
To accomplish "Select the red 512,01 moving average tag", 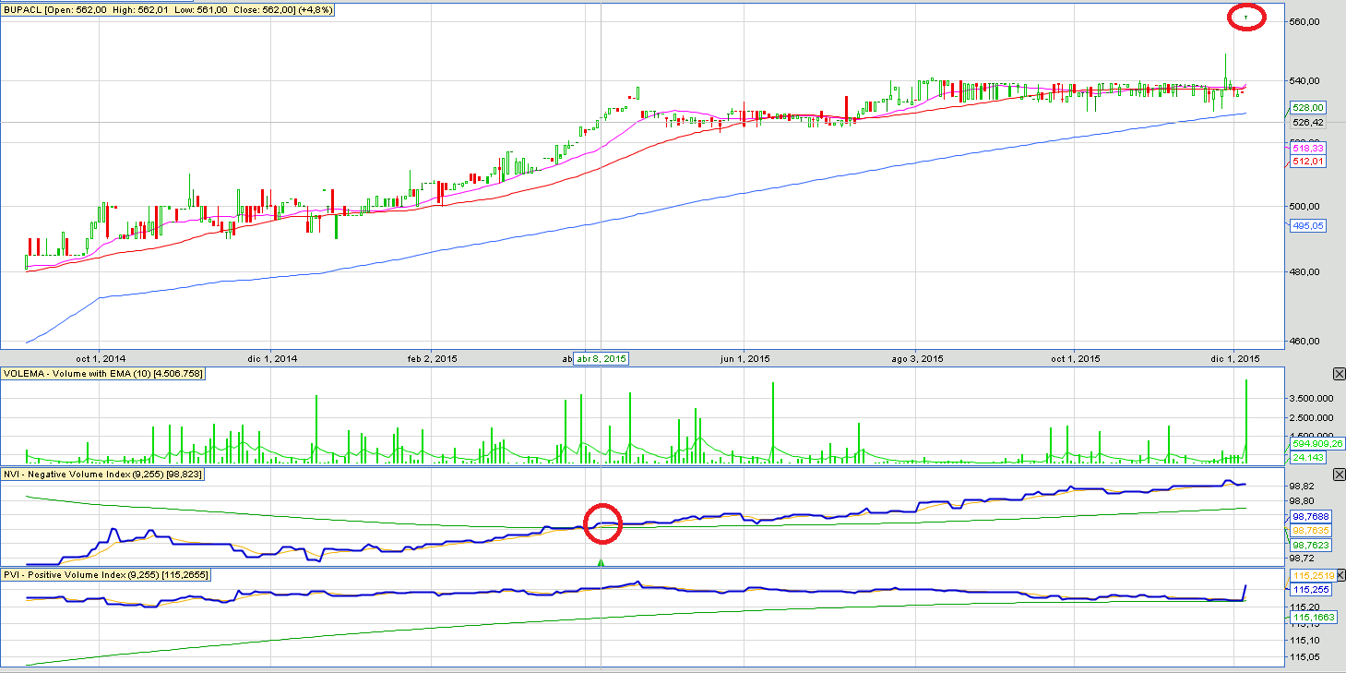I will click(1308, 162).
